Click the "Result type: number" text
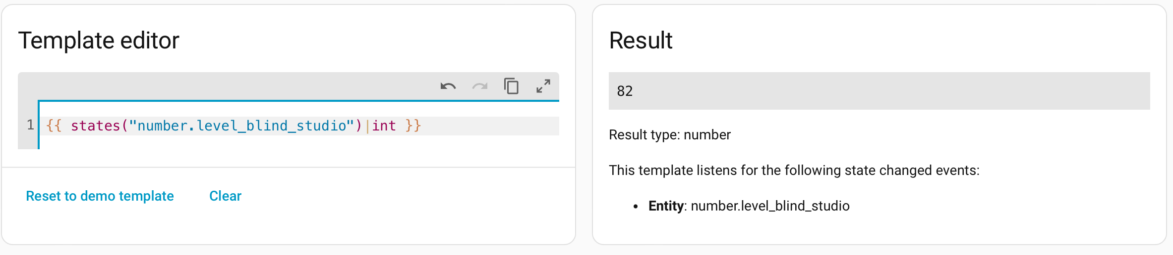 [669, 135]
